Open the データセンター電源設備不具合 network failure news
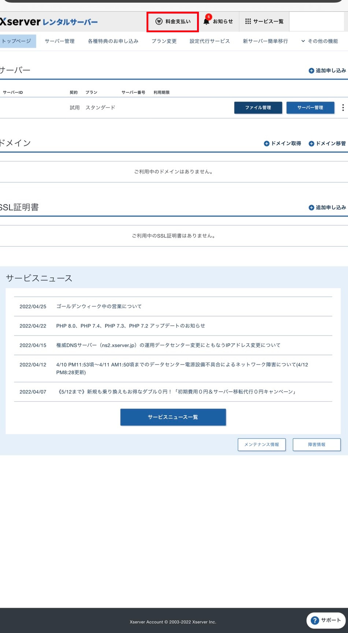348x633 pixels. (182, 368)
